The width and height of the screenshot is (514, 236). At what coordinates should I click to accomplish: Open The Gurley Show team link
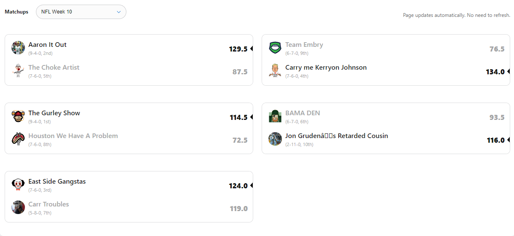(54, 113)
